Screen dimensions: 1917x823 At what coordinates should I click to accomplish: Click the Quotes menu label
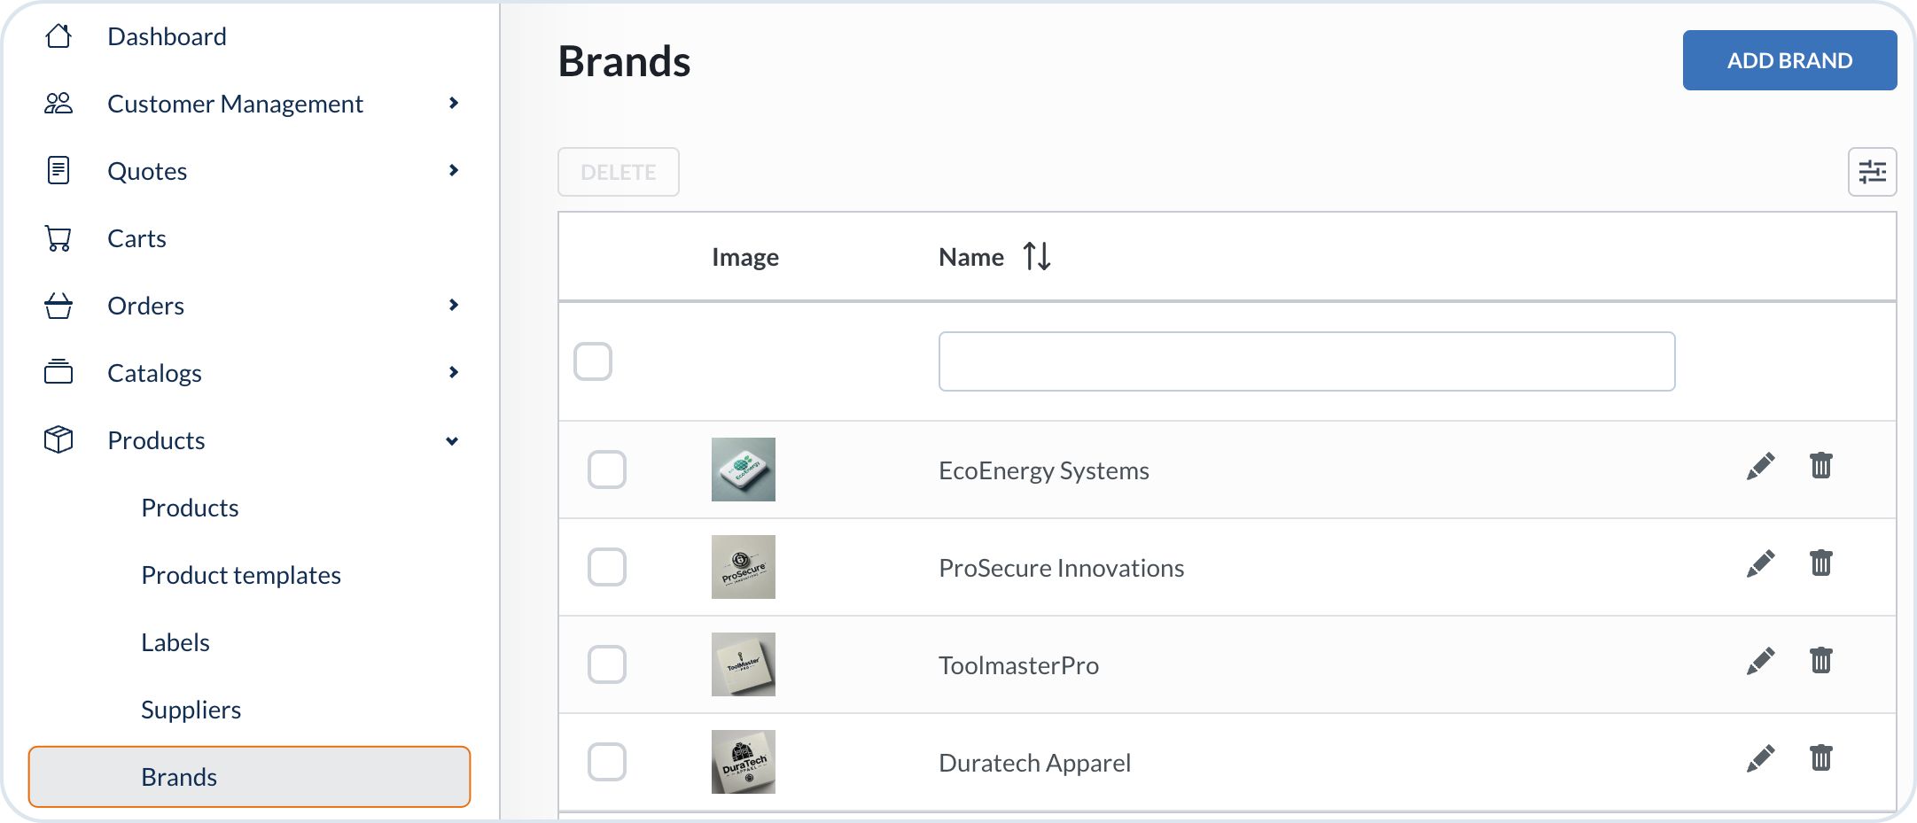(x=147, y=171)
